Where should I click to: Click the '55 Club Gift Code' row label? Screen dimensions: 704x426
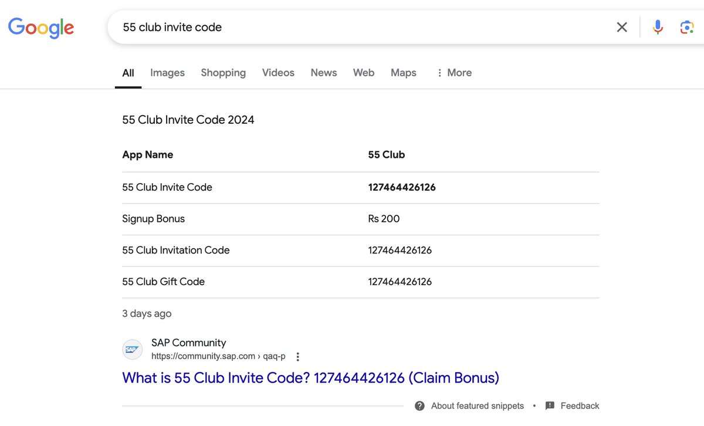(x=163, y=282)
